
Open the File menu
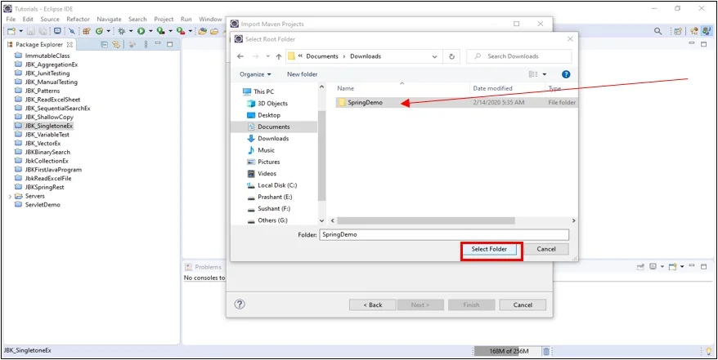(11, 20)
